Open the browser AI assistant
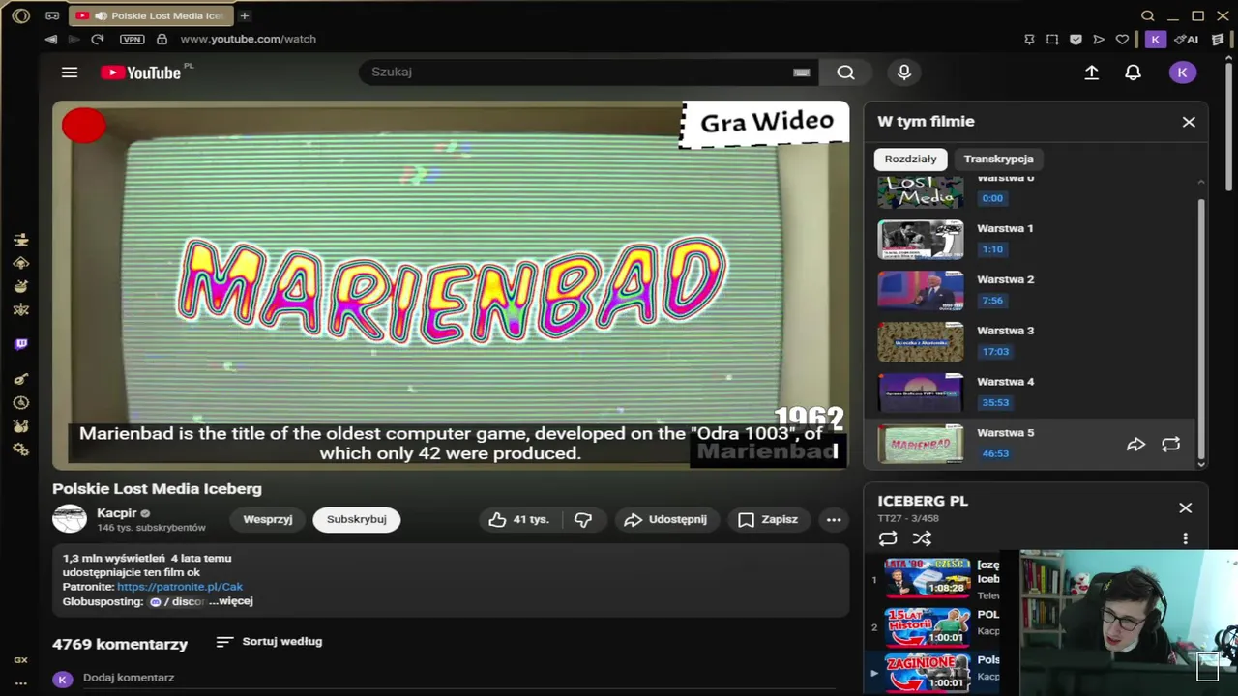The image size is (1238, 696). pos(1187,40)
